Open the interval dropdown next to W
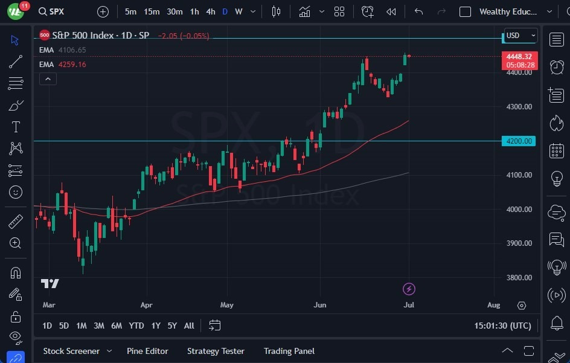 coord(252,11)
